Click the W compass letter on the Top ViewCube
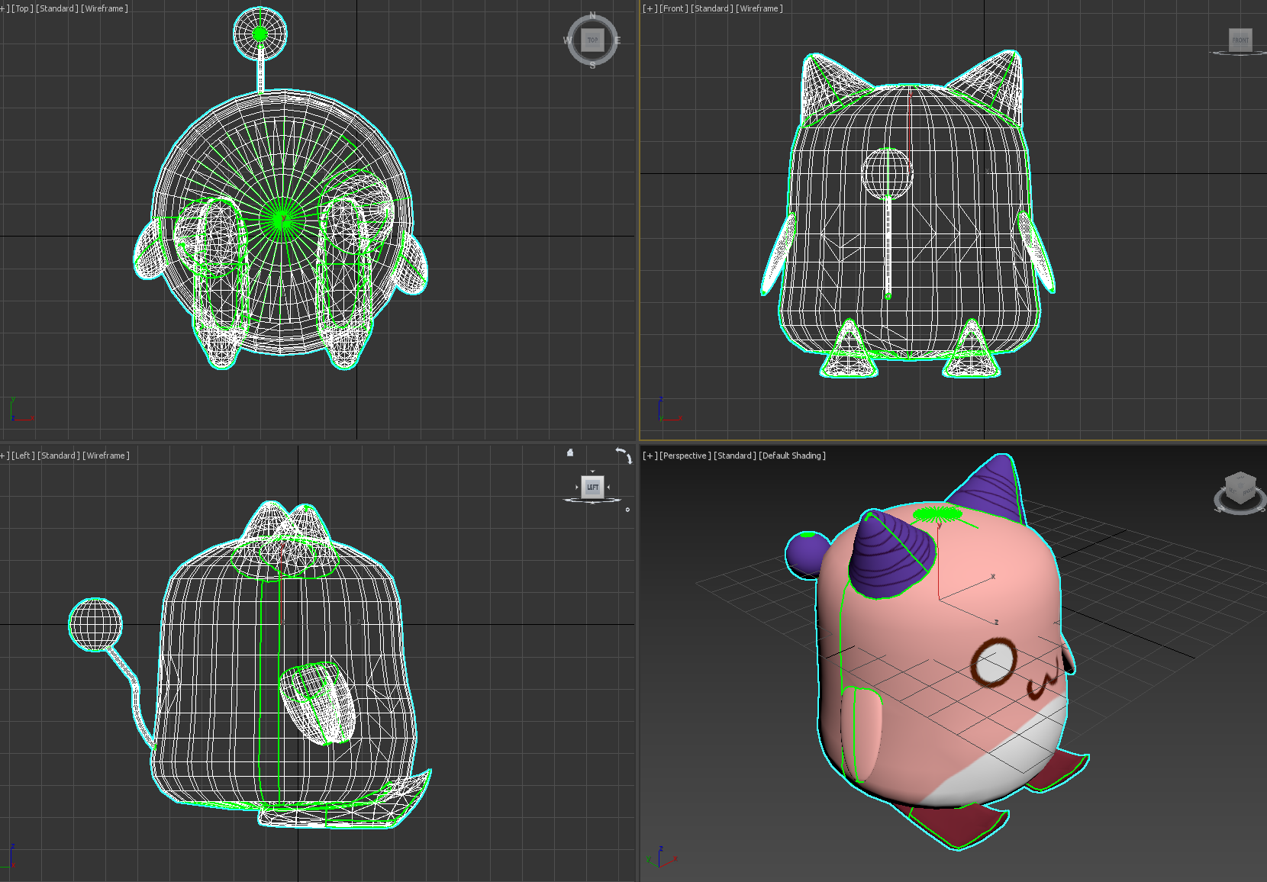Image resolution: width=1267 pixels, height=882 pixels. (567, 40)
